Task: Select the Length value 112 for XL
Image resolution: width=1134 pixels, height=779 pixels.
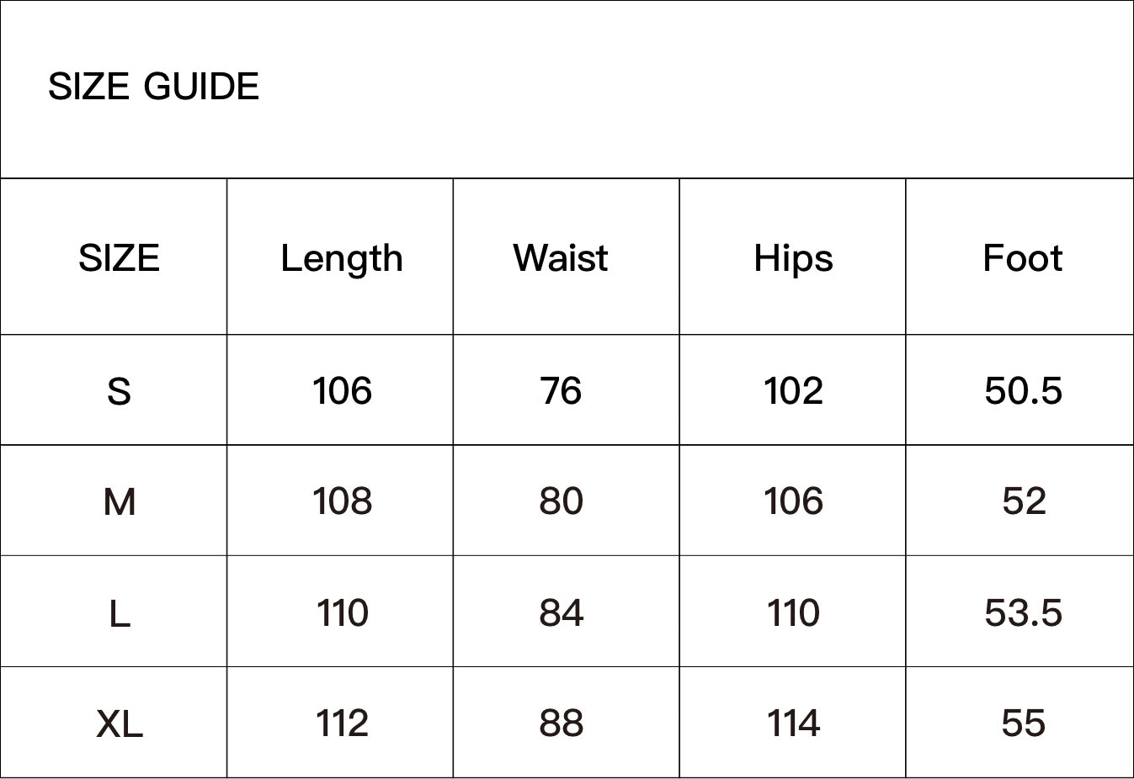Action: [x=342, y=723]
